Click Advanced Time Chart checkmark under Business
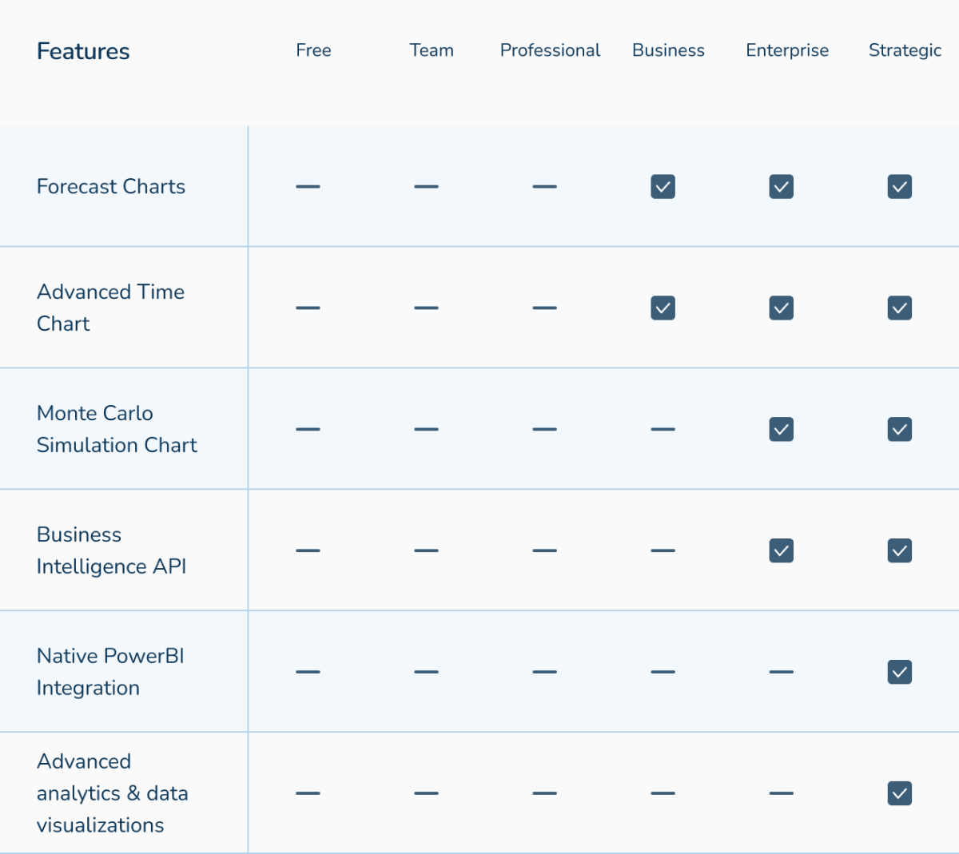 [x=663, y=308]
